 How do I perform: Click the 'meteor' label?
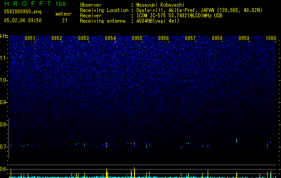(63, 14)
